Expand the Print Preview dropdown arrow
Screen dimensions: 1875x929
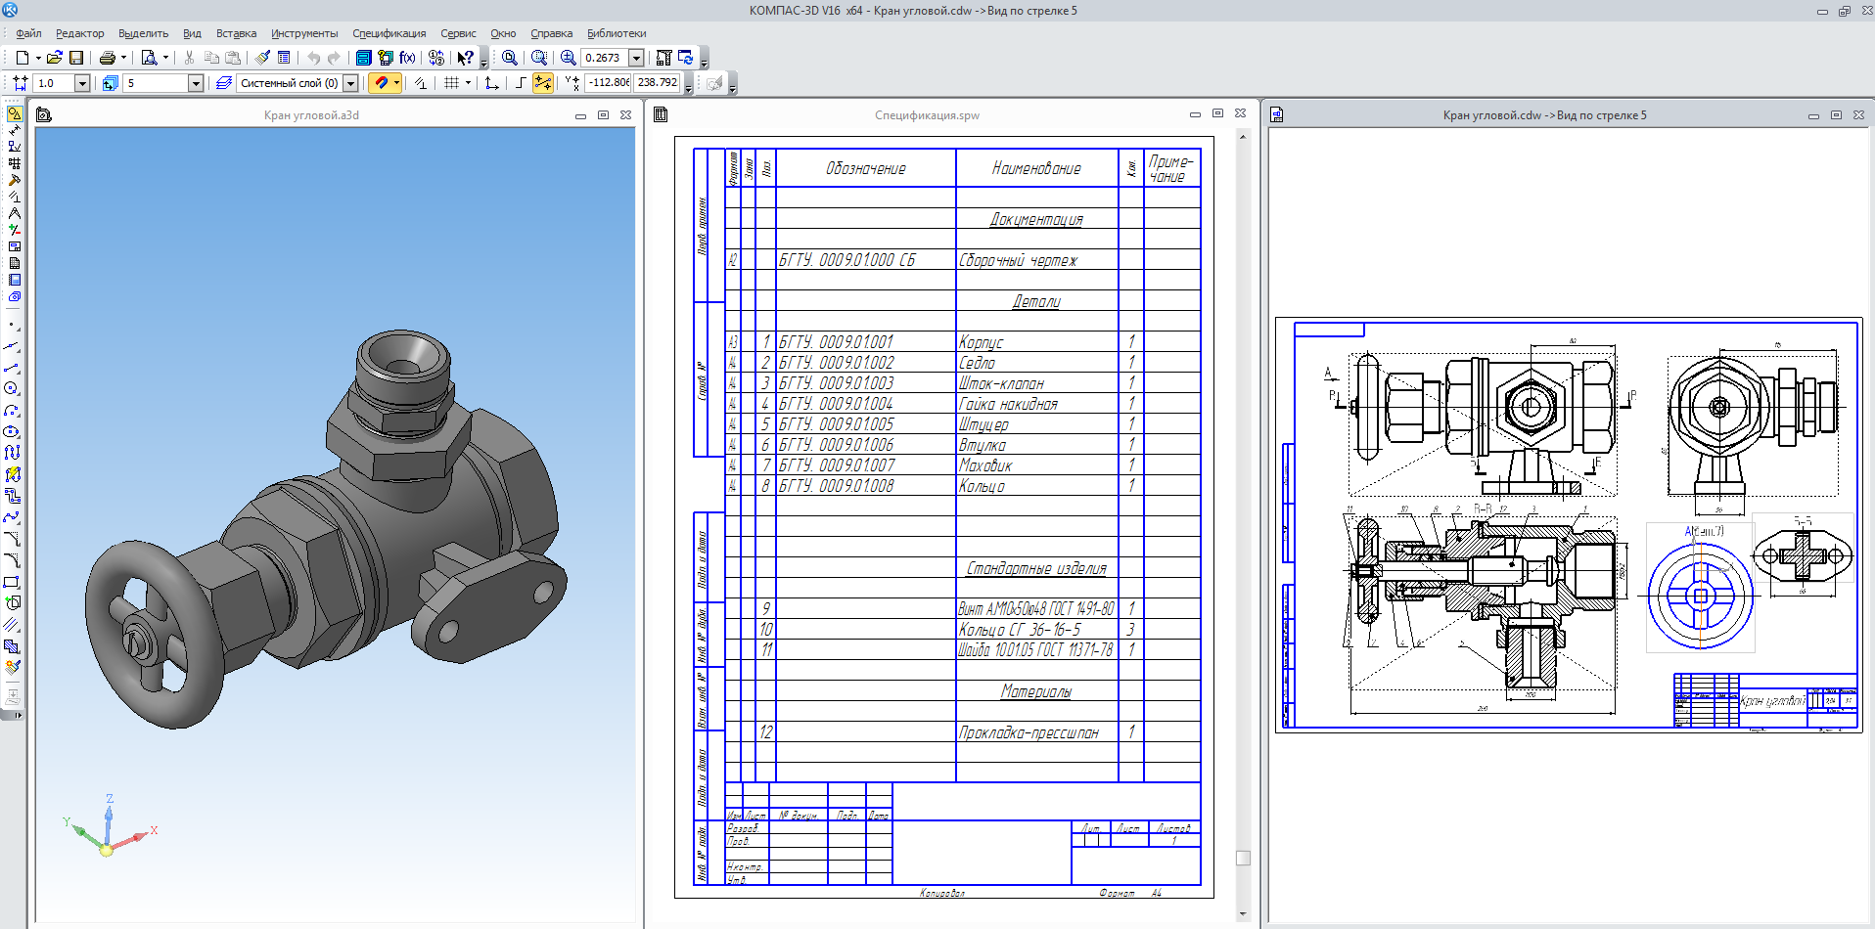[165, 58]
